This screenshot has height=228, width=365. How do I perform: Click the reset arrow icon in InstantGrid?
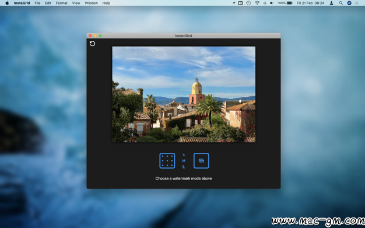pyautogui.click(x=92, y=44)
